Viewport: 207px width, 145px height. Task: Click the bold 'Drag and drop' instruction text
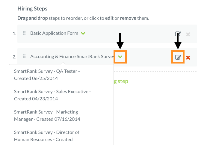pyautogui.click(x=32, y=18)
